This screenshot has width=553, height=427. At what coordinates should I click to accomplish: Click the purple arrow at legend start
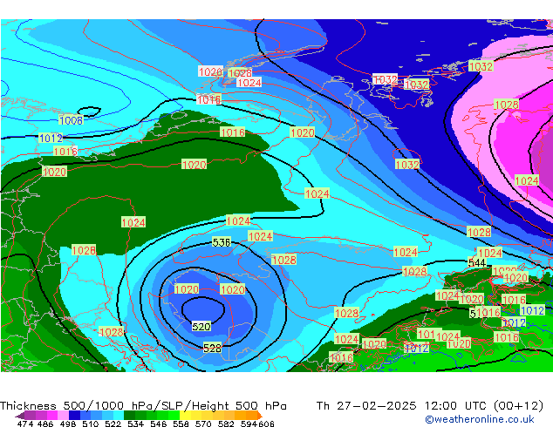20,416
